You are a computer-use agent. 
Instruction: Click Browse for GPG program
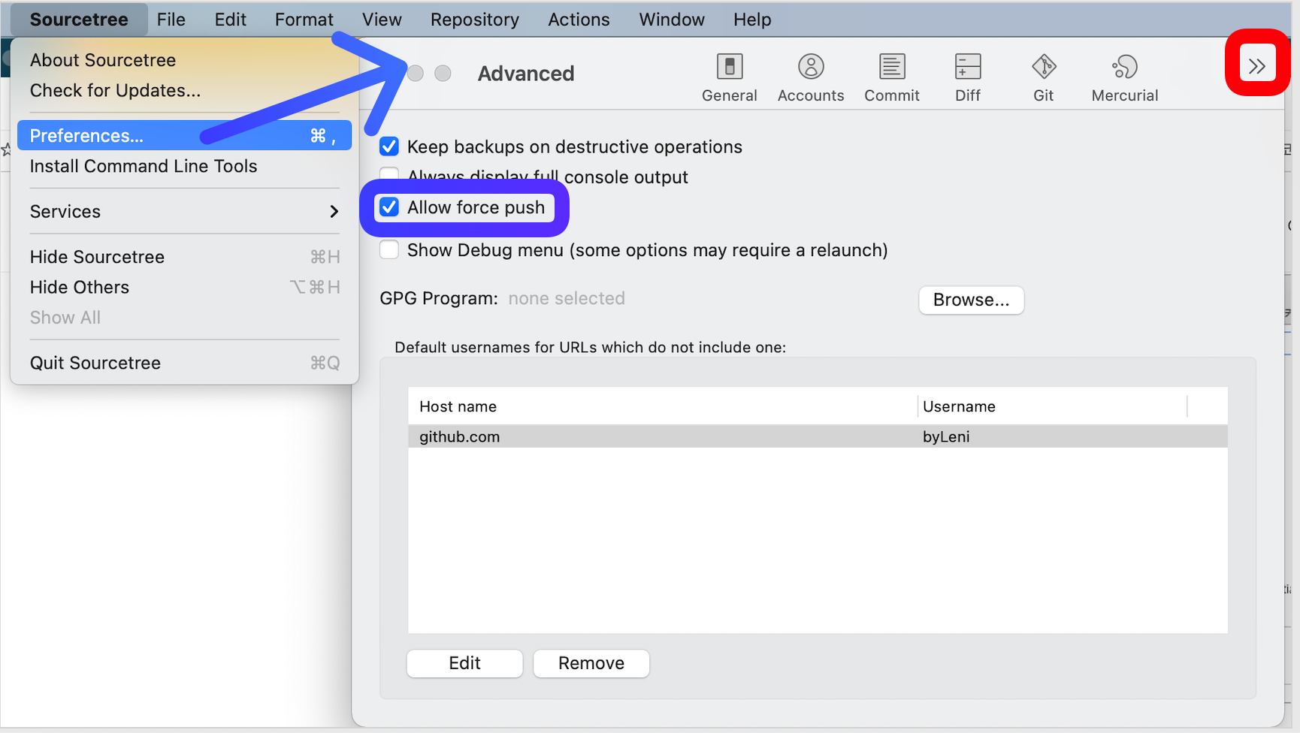(971, 300)
